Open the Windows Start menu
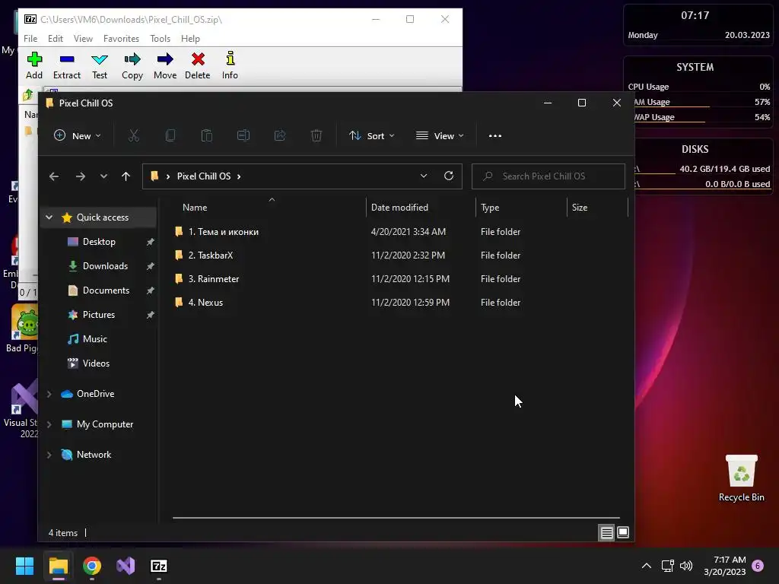Screen dimensions: 779x584 point(24,566)
